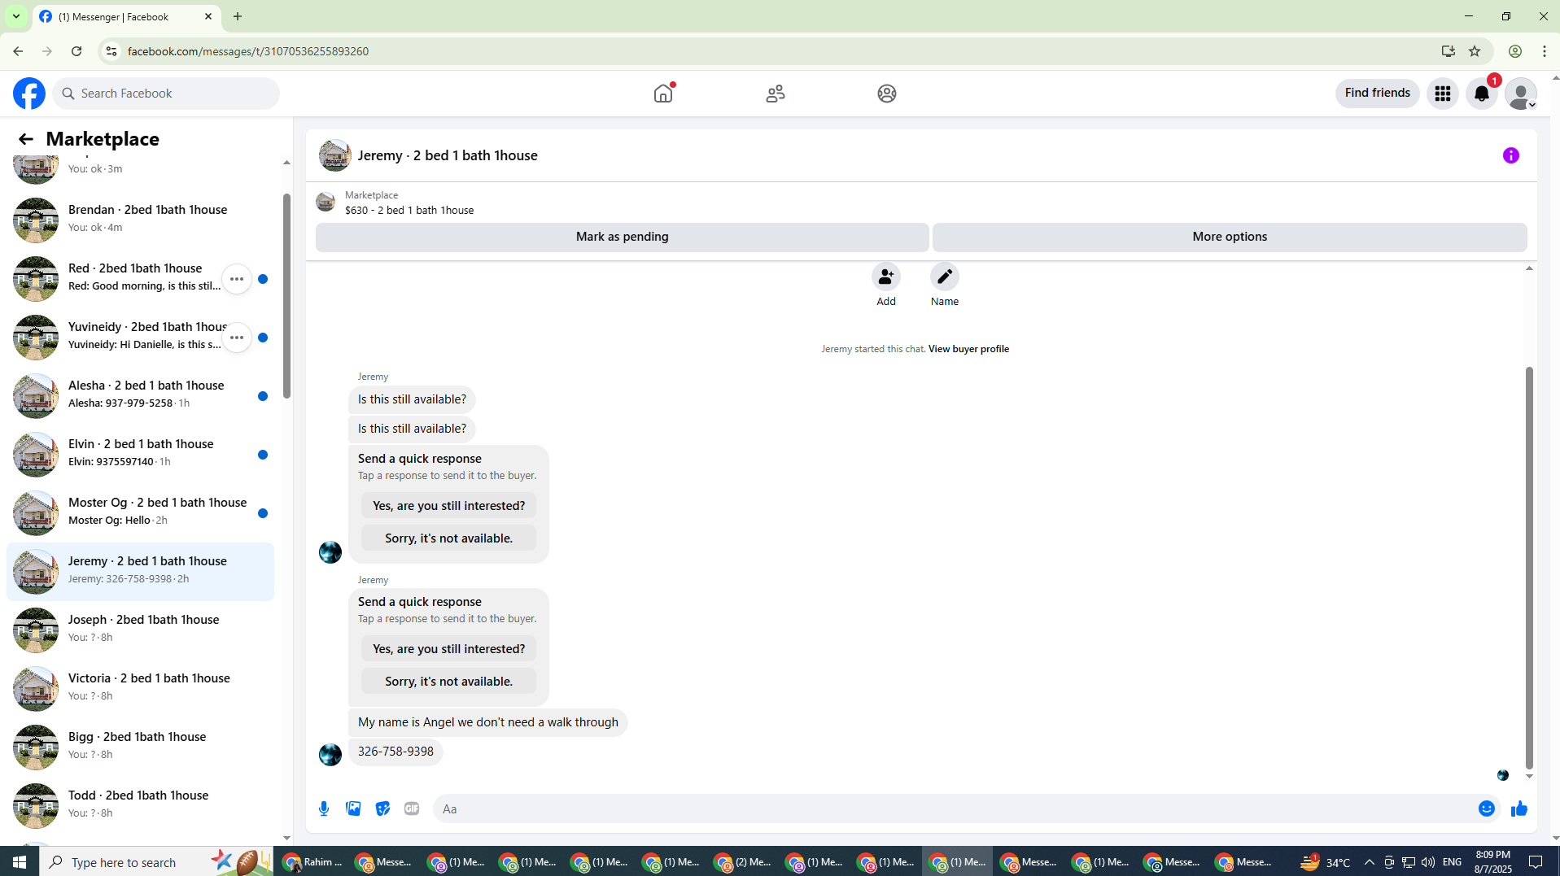
Task: Open the Friends icon in top nav
Action: click(x=776, y=94)
